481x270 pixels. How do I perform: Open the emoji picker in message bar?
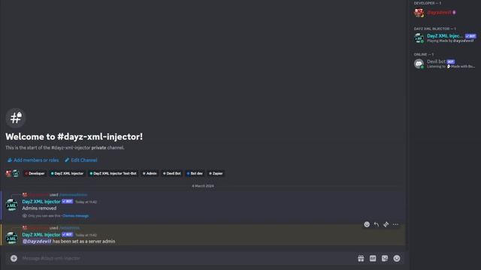(397, 258)
